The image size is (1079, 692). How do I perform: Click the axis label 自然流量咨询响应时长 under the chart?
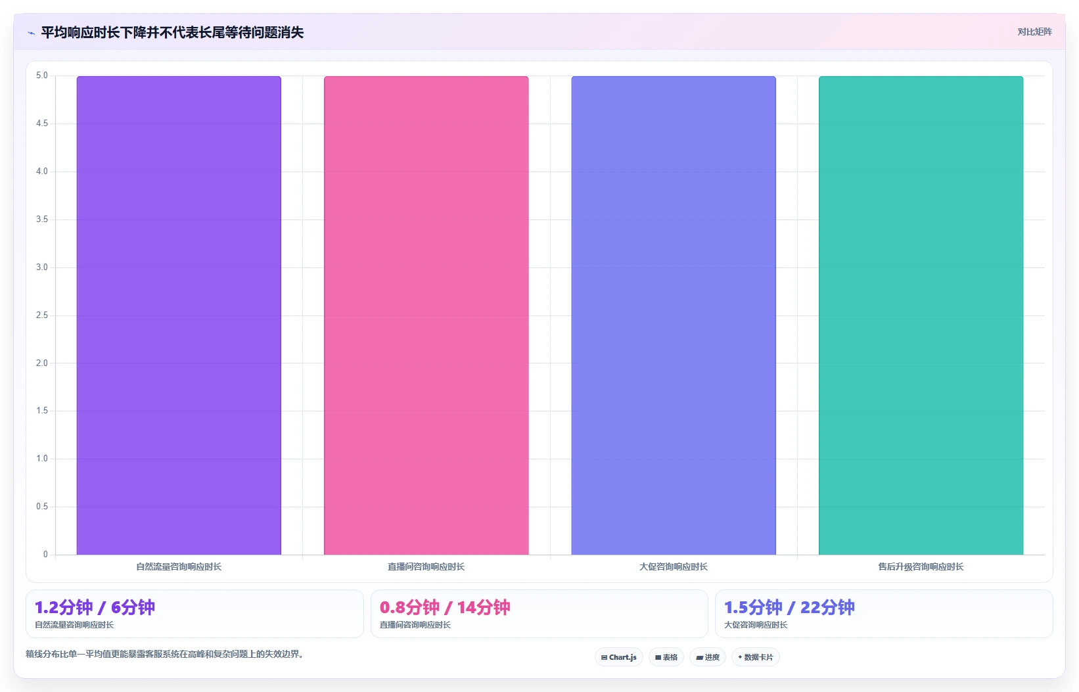pyautogui.click(x=179, y=566)
